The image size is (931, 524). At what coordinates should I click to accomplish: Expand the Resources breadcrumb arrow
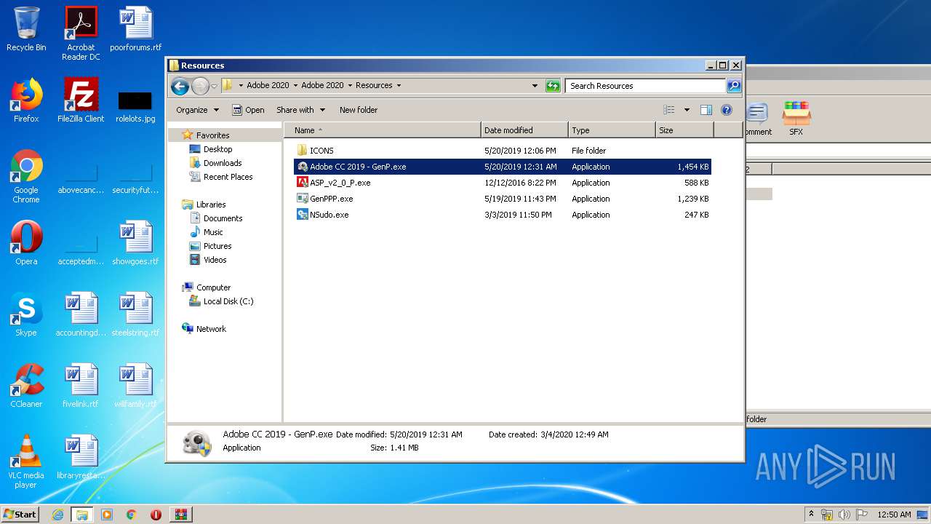click(x=399, y=86)
